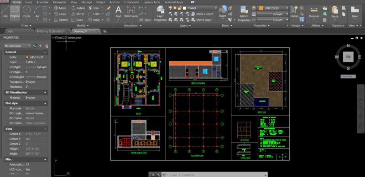
Task: Click the Quick Select icon in Properties palette
Action: pos(47,46)
